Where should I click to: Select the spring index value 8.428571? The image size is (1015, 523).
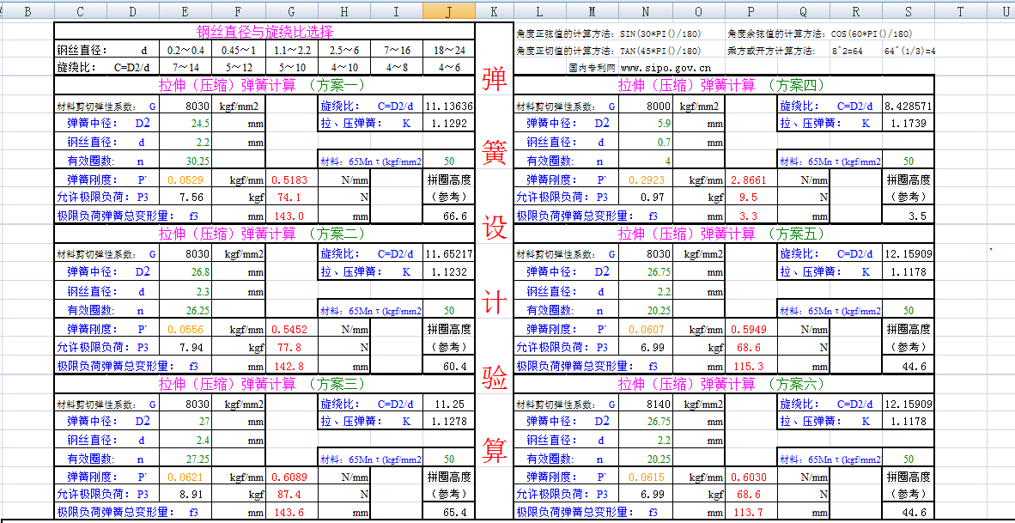(909, 106)
